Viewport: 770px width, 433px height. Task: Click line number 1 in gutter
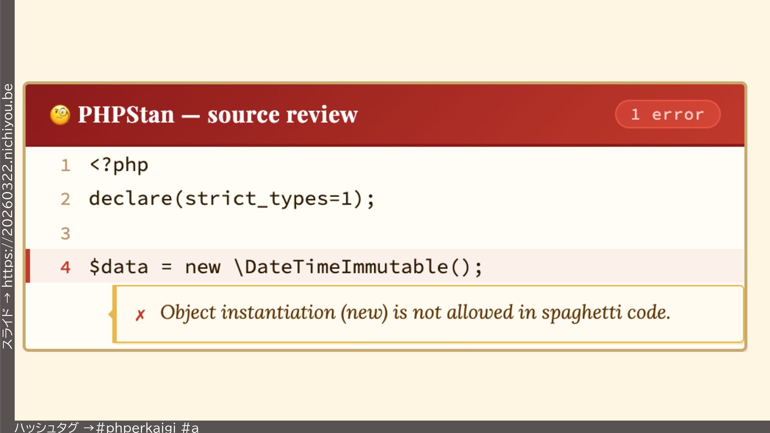pyautogui.click(x=65, y=166)
